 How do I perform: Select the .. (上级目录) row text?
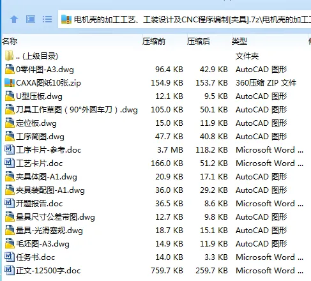pos(37,56)
